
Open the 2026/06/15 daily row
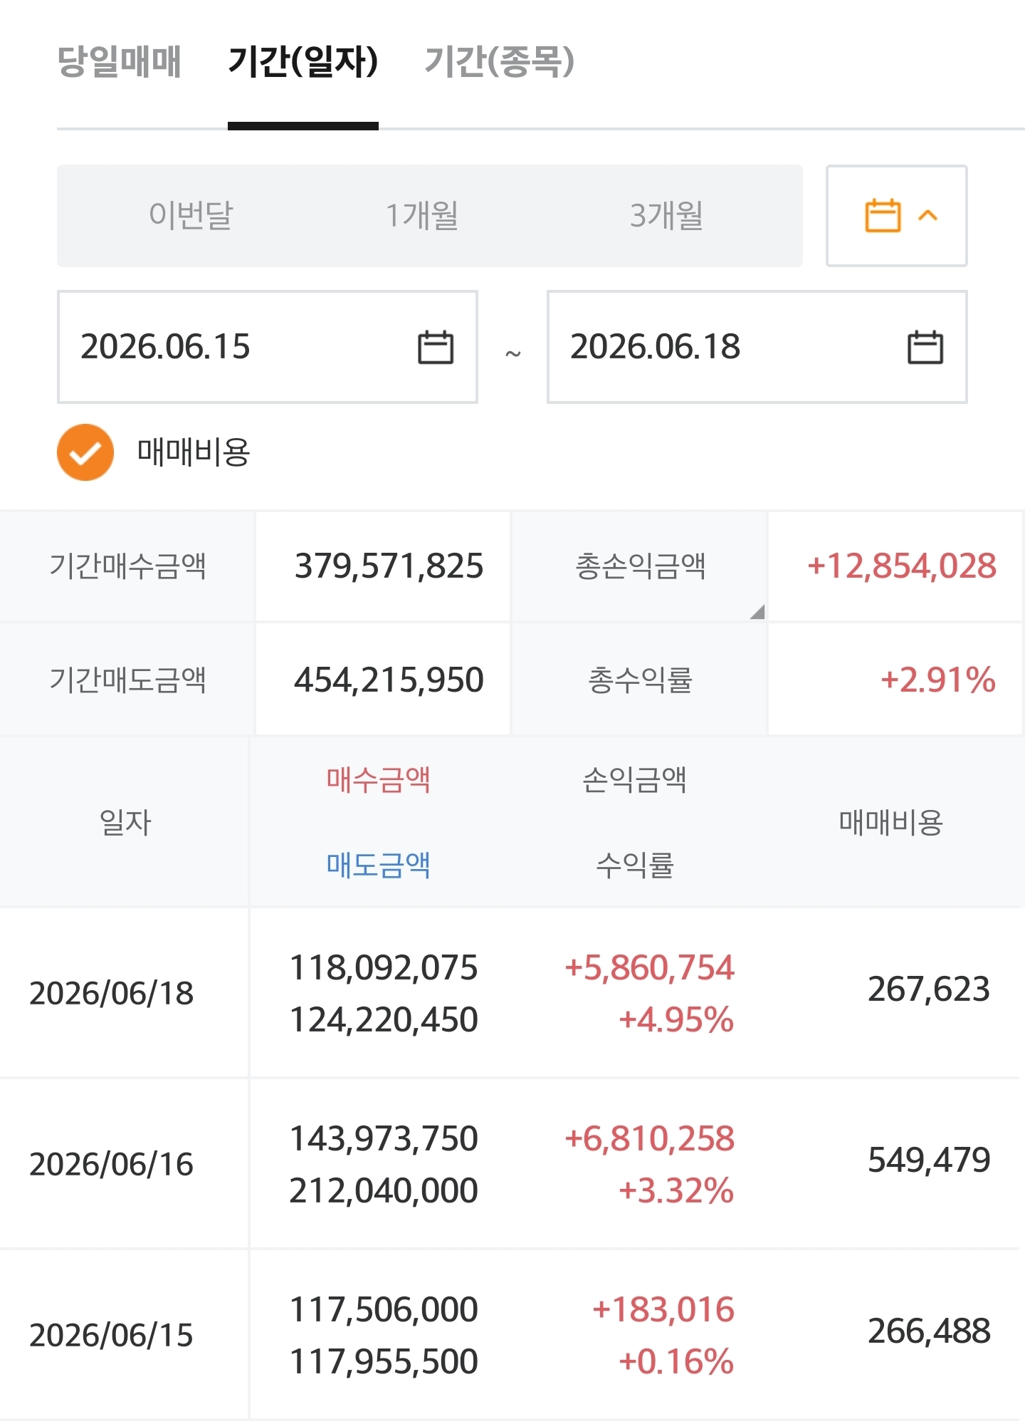click(510, 1335)
